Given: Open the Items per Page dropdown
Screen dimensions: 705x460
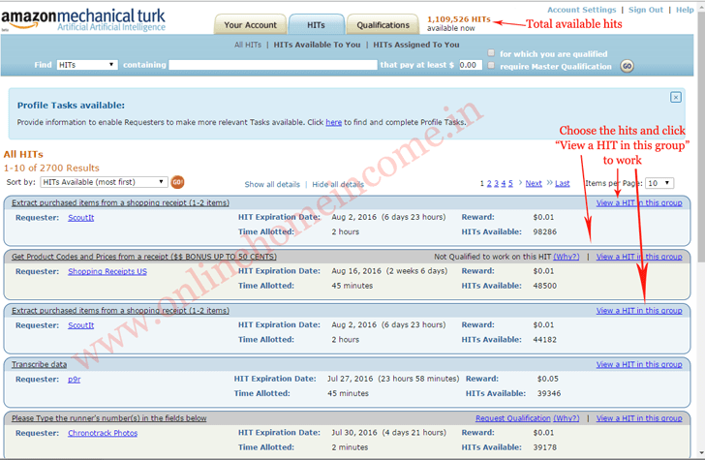Looking at the screenshot, I should [x=659, y=183].
